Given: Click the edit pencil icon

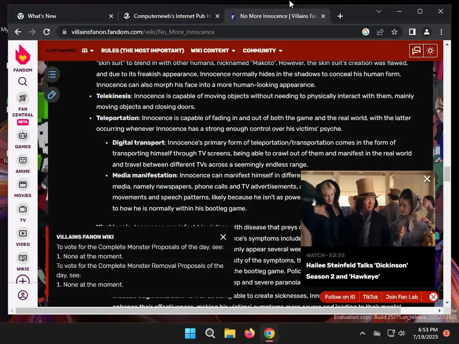Looking at the screenshot, I should coord(52,95).
